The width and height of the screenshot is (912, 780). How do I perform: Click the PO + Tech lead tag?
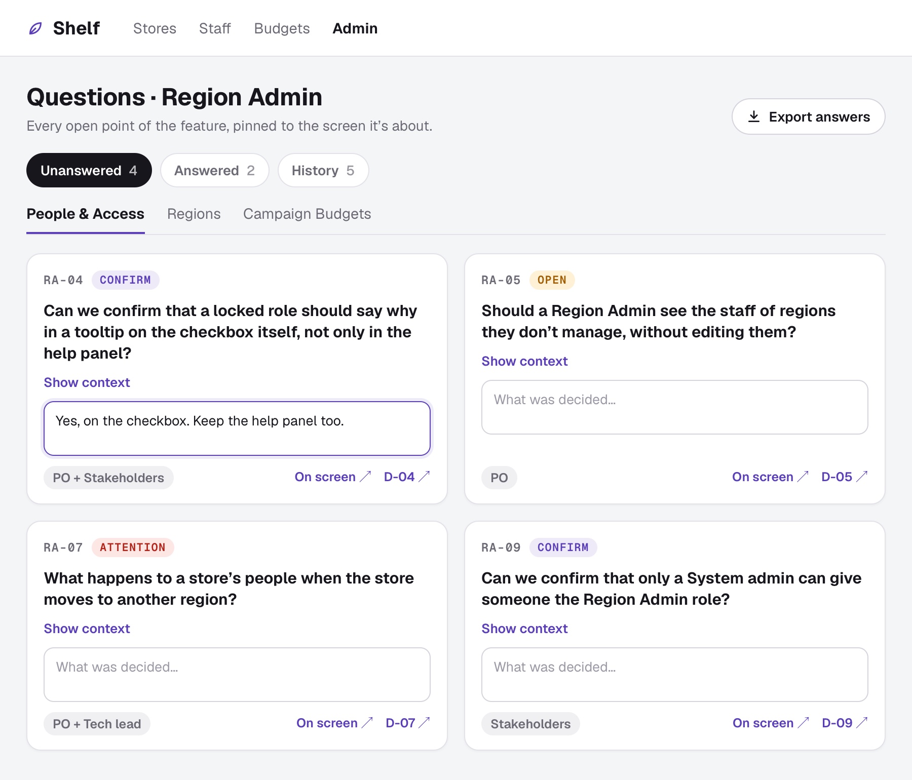tap(97, 724)
